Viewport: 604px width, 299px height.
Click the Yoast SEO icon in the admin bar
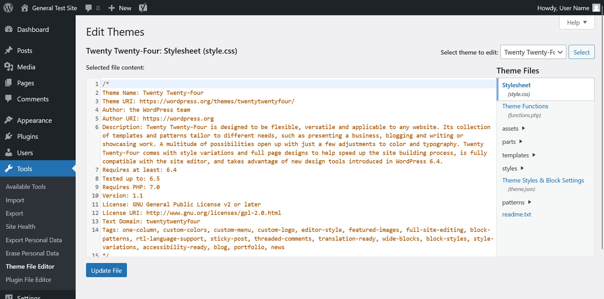tap(143, 8)
